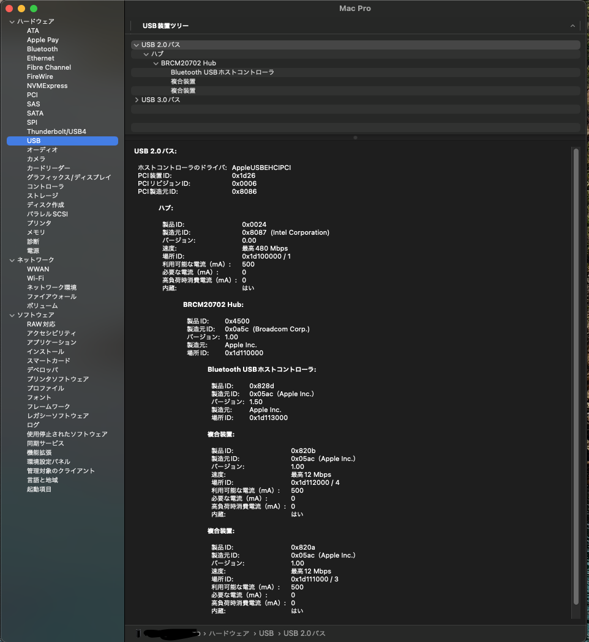The height and width of the screenshot is (642, 589).
Task: Expand the USB 3.0バス tree node
Action: [x=137, y=100]
